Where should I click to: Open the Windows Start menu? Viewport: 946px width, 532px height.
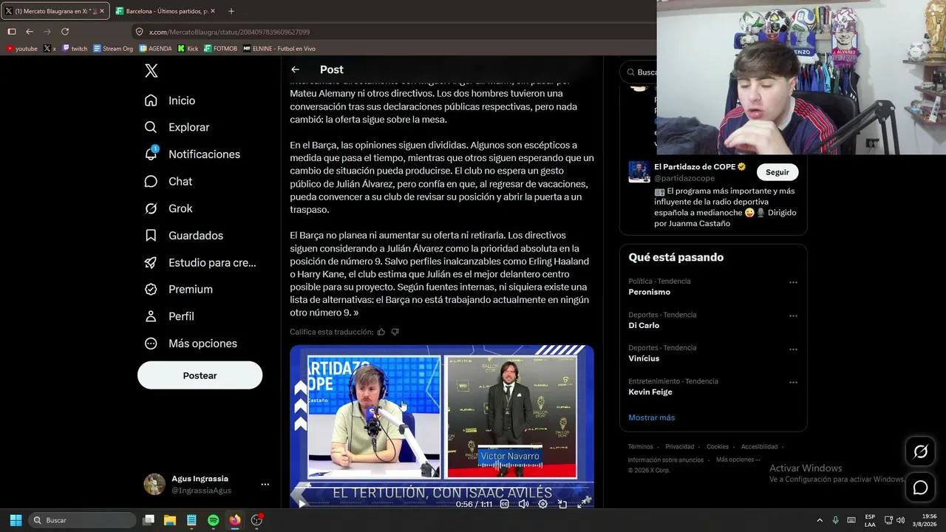click(16, 520)
